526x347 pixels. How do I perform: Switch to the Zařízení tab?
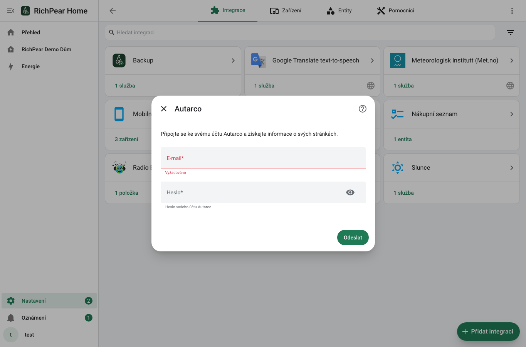click(286, 10)
